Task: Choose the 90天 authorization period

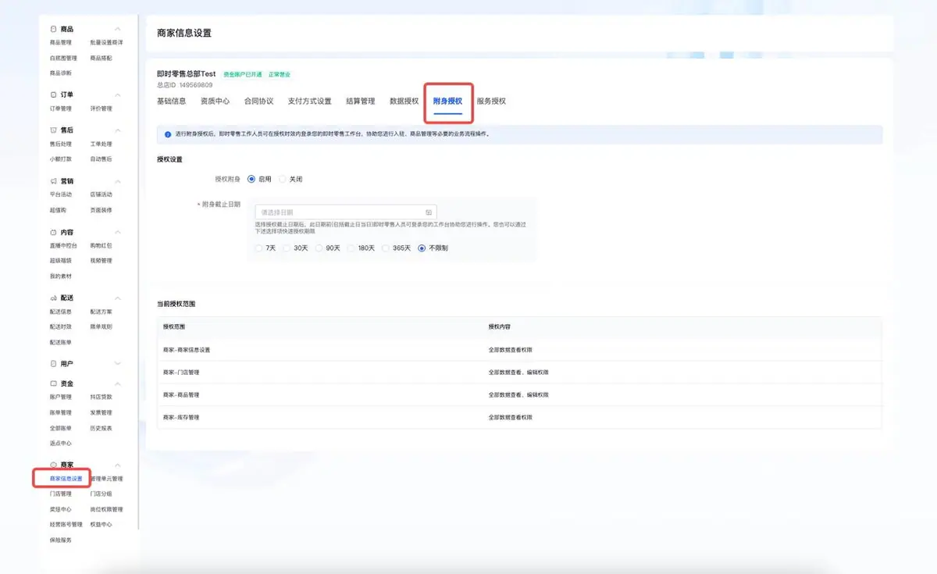Action: pyautogui.click(x=319, y=248)
